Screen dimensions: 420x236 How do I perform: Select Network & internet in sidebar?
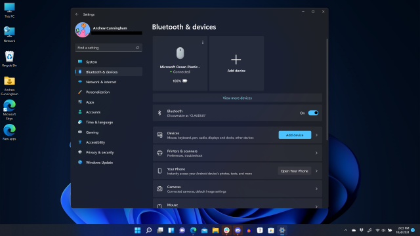point(108,82)
